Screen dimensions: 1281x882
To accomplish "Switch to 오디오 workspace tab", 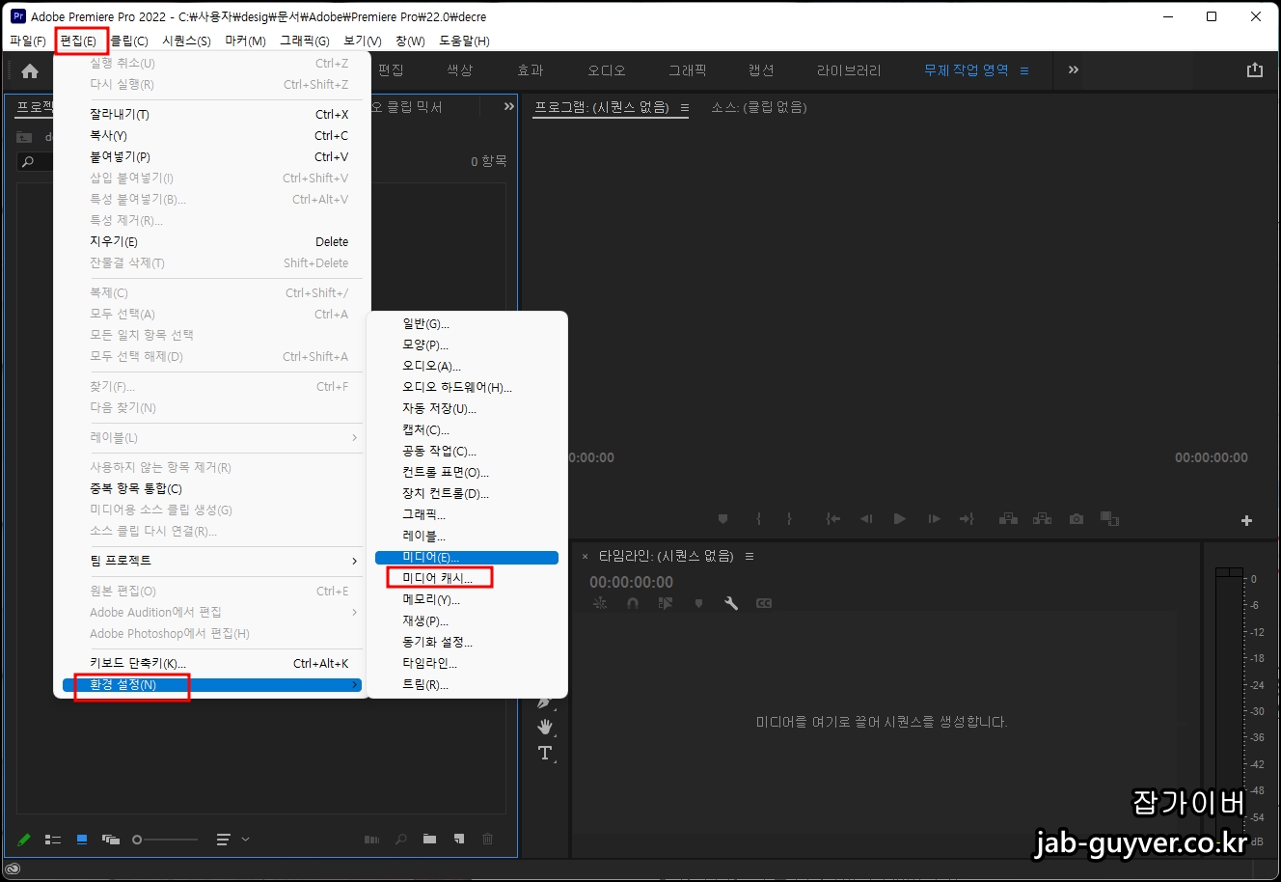I will (x=606, y=70).
